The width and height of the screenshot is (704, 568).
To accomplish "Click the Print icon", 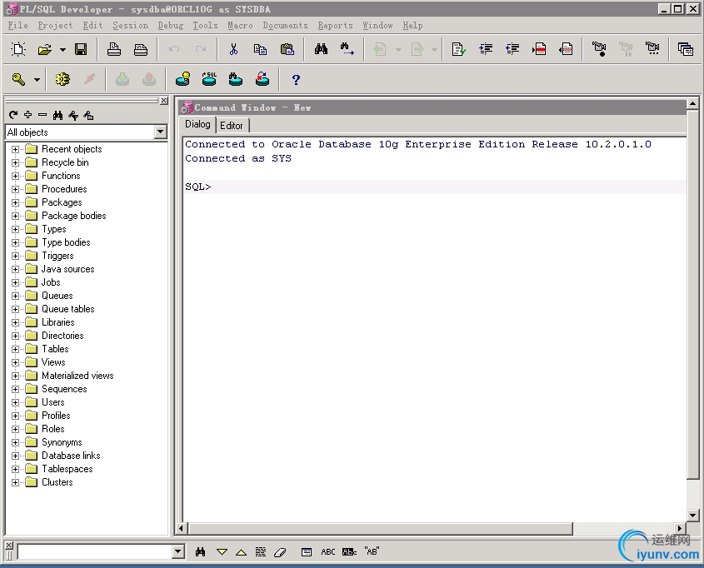I will (x=113, y=49).
